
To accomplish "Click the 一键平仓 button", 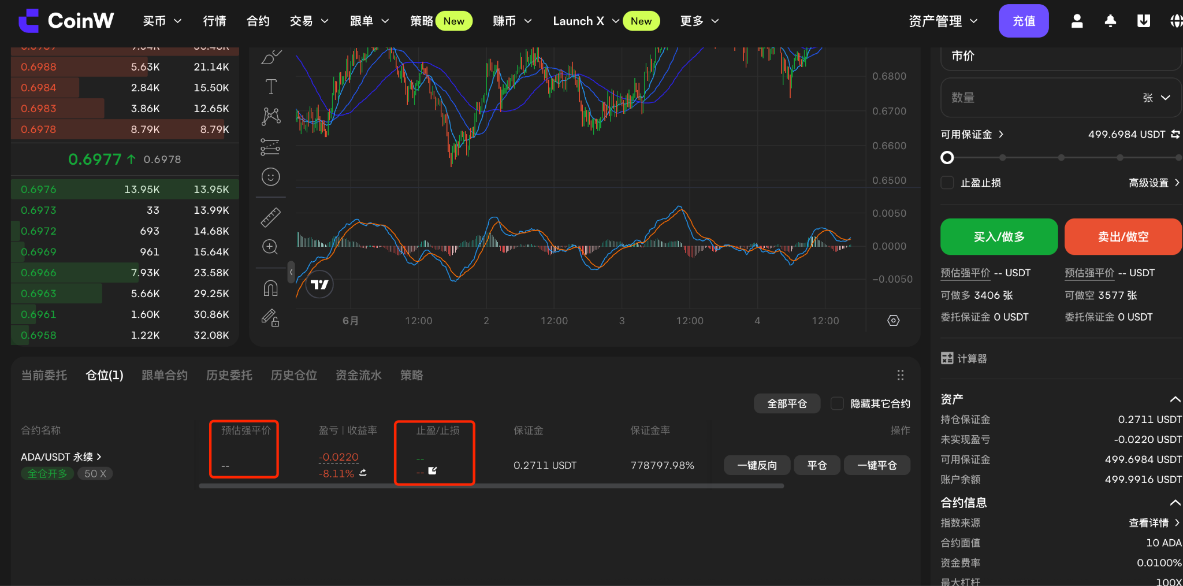I will 877,465.
